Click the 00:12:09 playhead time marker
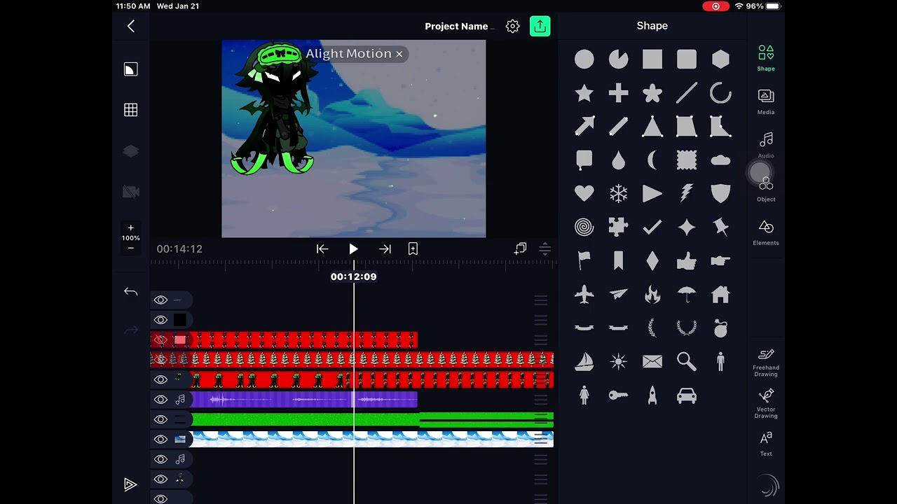Viewport: 897px width, 504px height. coord(353,276)
